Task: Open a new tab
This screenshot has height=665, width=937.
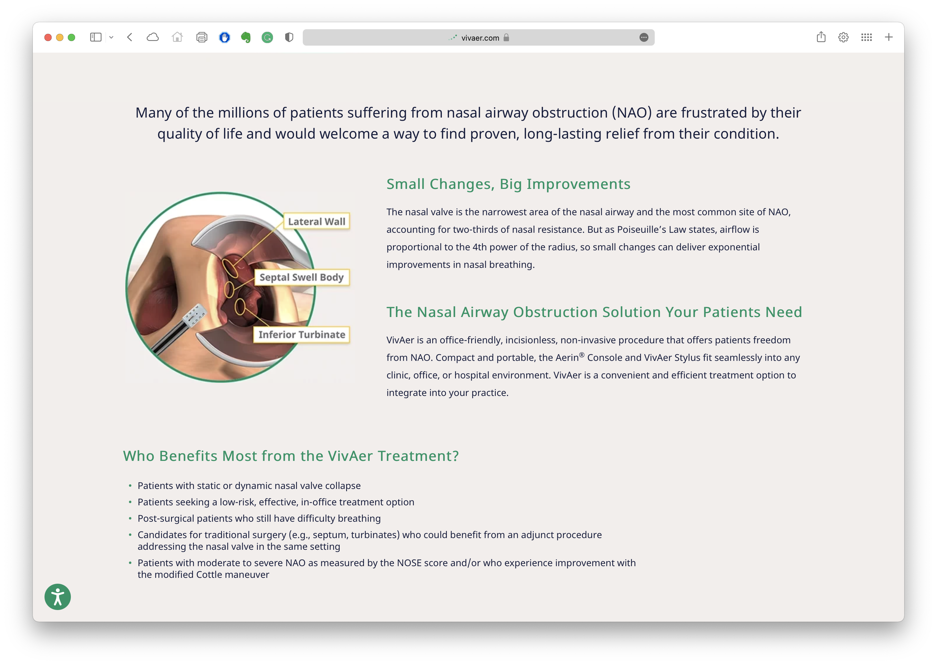Action: tap(889, 37)
